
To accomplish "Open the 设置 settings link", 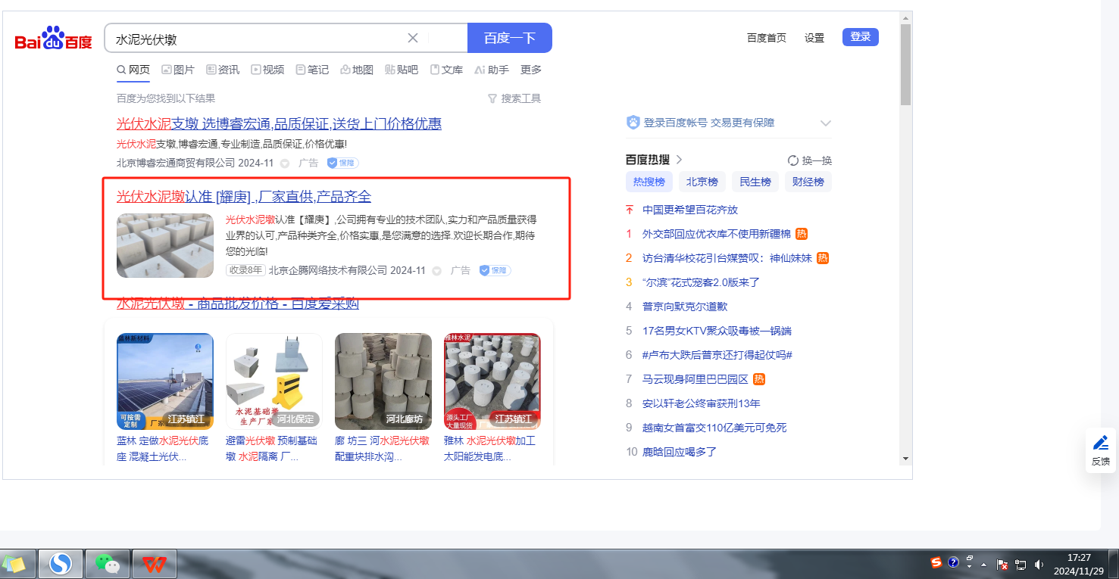I will 814,38.
